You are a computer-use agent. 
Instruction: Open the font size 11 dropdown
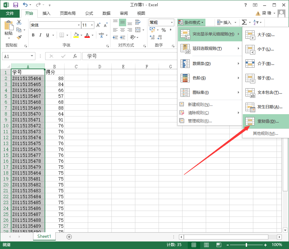[x=92, y=25]
